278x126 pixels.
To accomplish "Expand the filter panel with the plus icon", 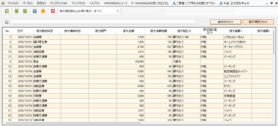I will coord(7,22).
